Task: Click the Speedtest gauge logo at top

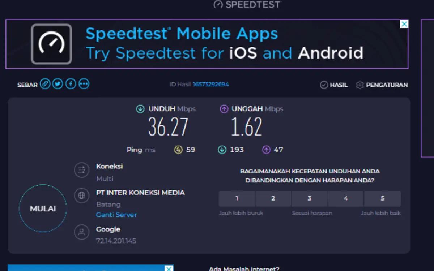Action: pos(218,4)
